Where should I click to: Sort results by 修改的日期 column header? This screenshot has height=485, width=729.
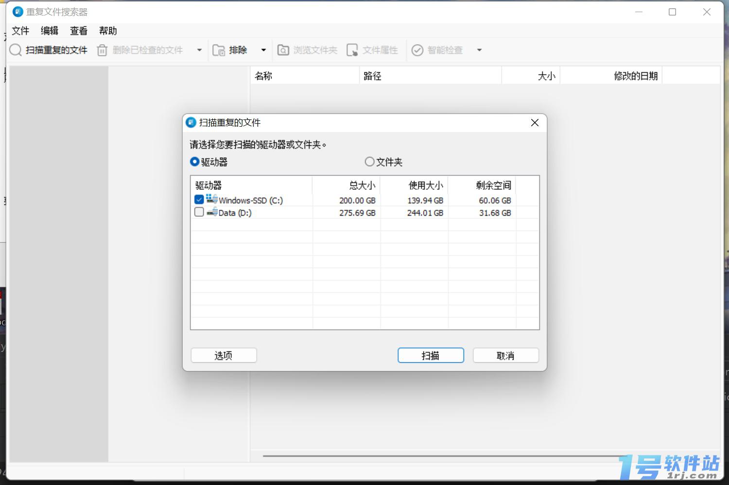pos(611,76)
